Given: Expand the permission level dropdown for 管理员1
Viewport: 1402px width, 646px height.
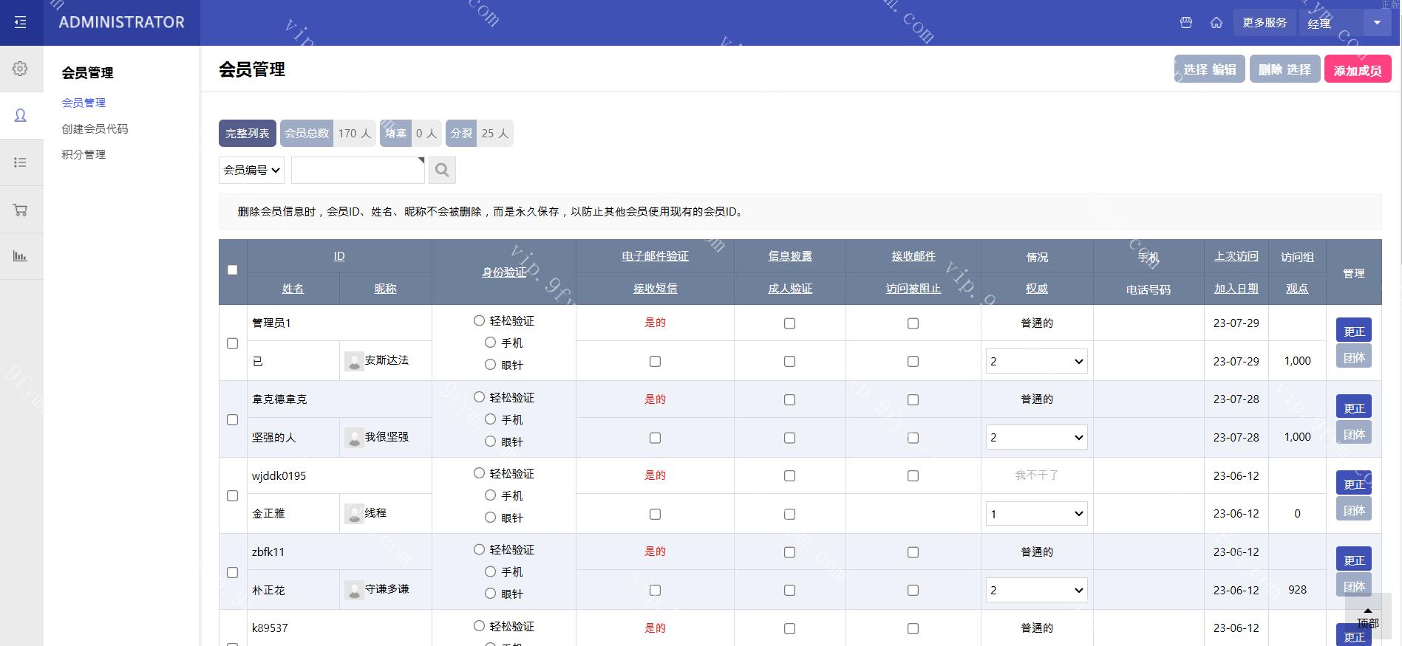Looking at the screenshot, I should pos(1036,362).
